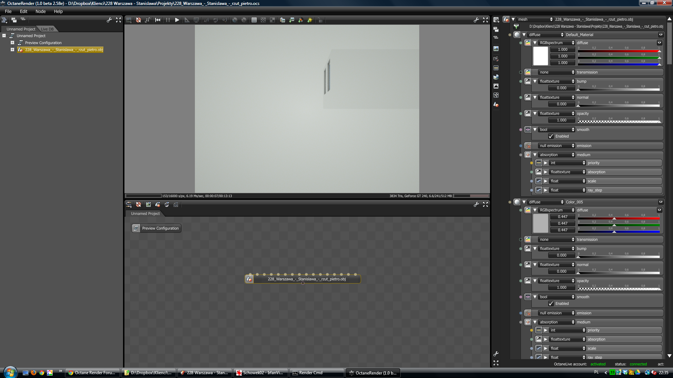The image size is (673, 378).
Task: Uncheck Enabled for Default_Material smooth
Action: [551, 136]
